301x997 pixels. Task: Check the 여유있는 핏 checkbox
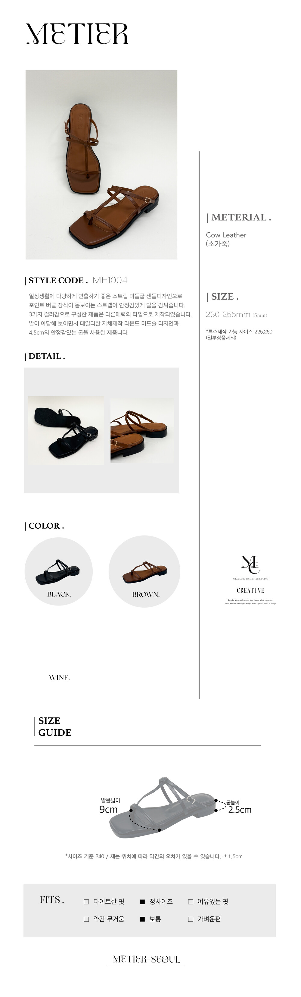click(191, 901)
